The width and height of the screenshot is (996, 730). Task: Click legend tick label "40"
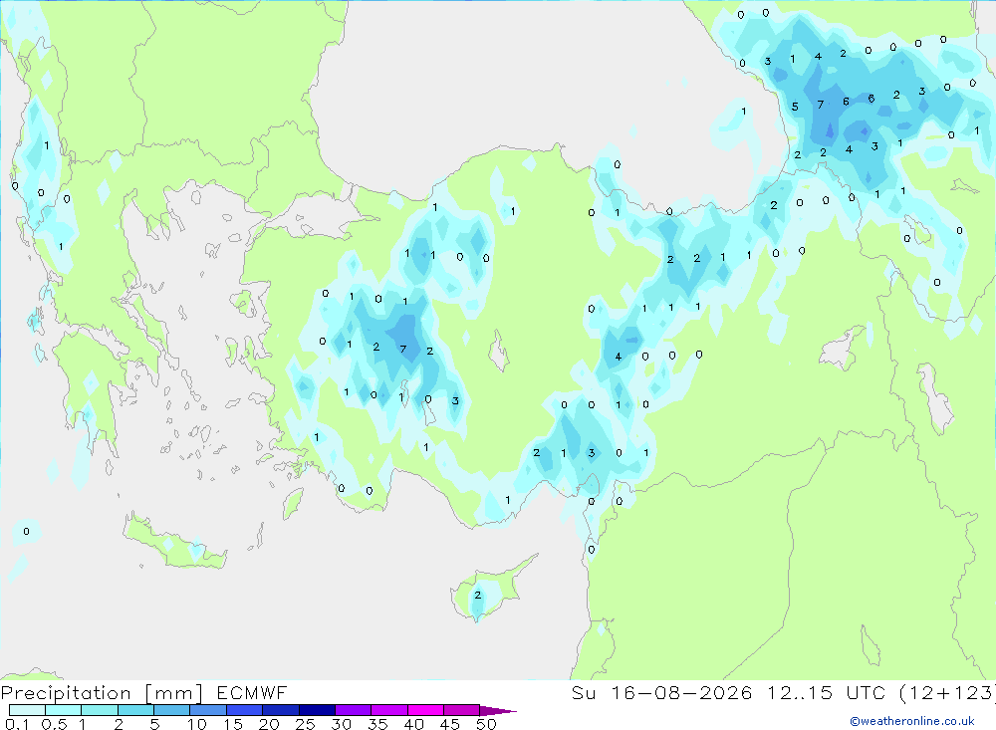[x=414, y=724]
